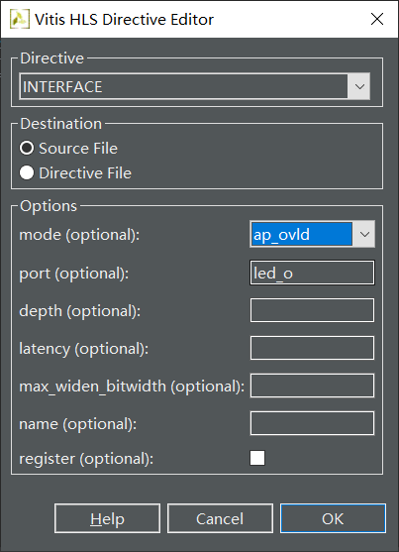The width and height of the screenshot is (399, 552).
Task: Click the Vitis HLS app icon in title bar
Action: 20,19
